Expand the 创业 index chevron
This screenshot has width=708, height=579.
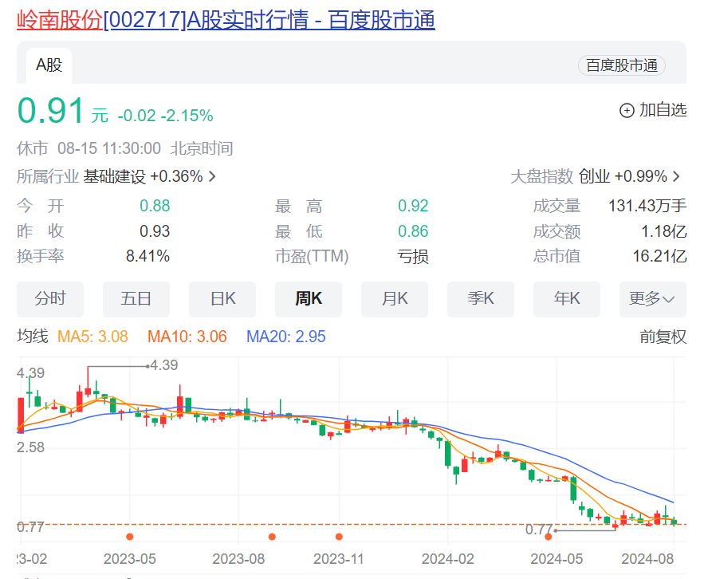tap(676, 177)
